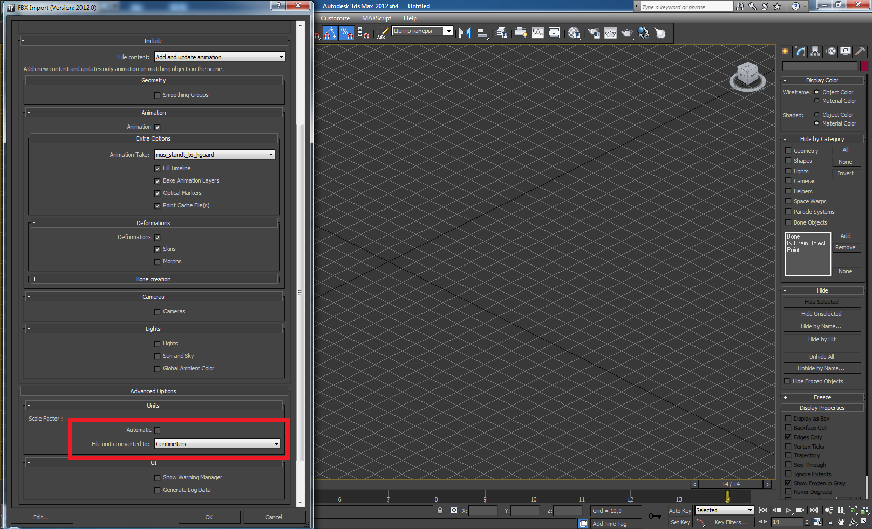Toggle the Optical Markers checkbox
872x529 pixels.
pos(157,193)
